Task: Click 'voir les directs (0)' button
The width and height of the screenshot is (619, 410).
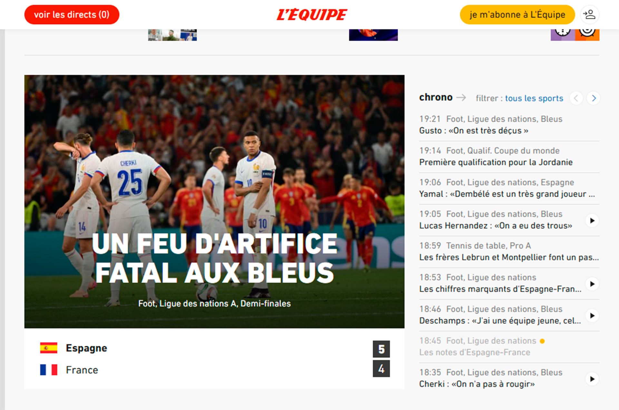Action: pos(72,15)
